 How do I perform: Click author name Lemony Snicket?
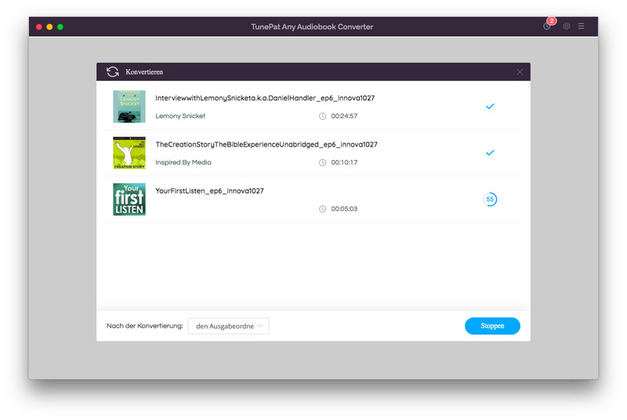[180, 116]
